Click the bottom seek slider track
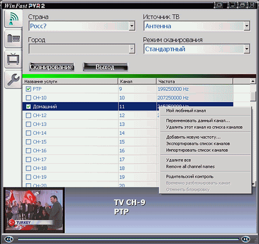Viewport: 259px width, 244px height. point(128,239)
